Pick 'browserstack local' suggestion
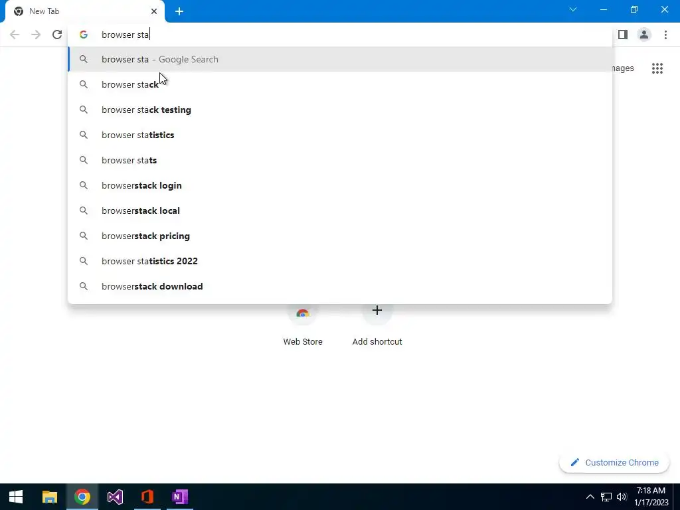 [x=341, y=211]
